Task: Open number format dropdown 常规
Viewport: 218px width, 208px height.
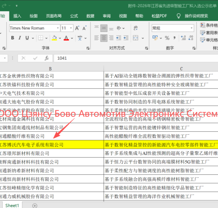Action: (x=192, y=28)
